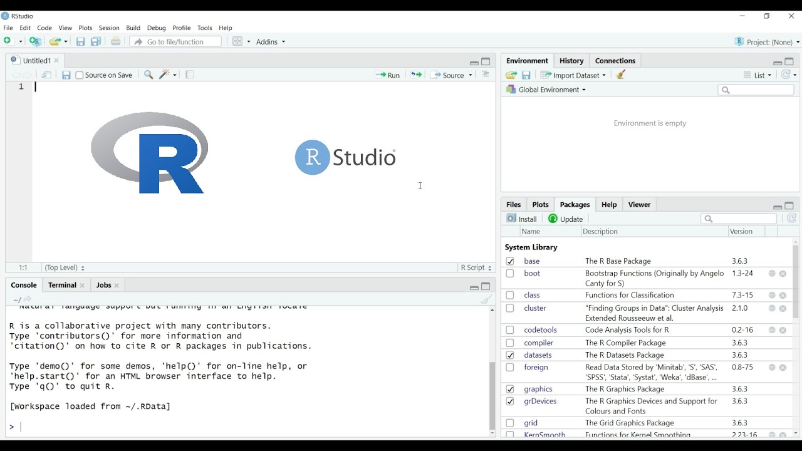802x451 pixels.
Task: Refresh the Environment pane
Action: (x=786, y=75)
